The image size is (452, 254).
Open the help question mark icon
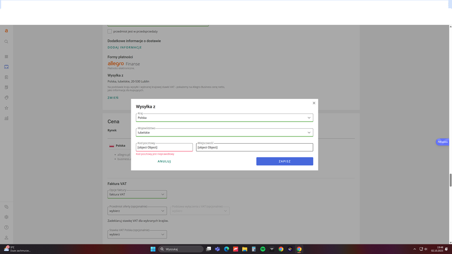click(6, 227)
